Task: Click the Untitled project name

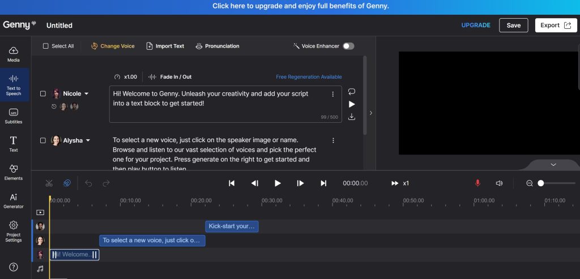Action: tap(59, 25)
